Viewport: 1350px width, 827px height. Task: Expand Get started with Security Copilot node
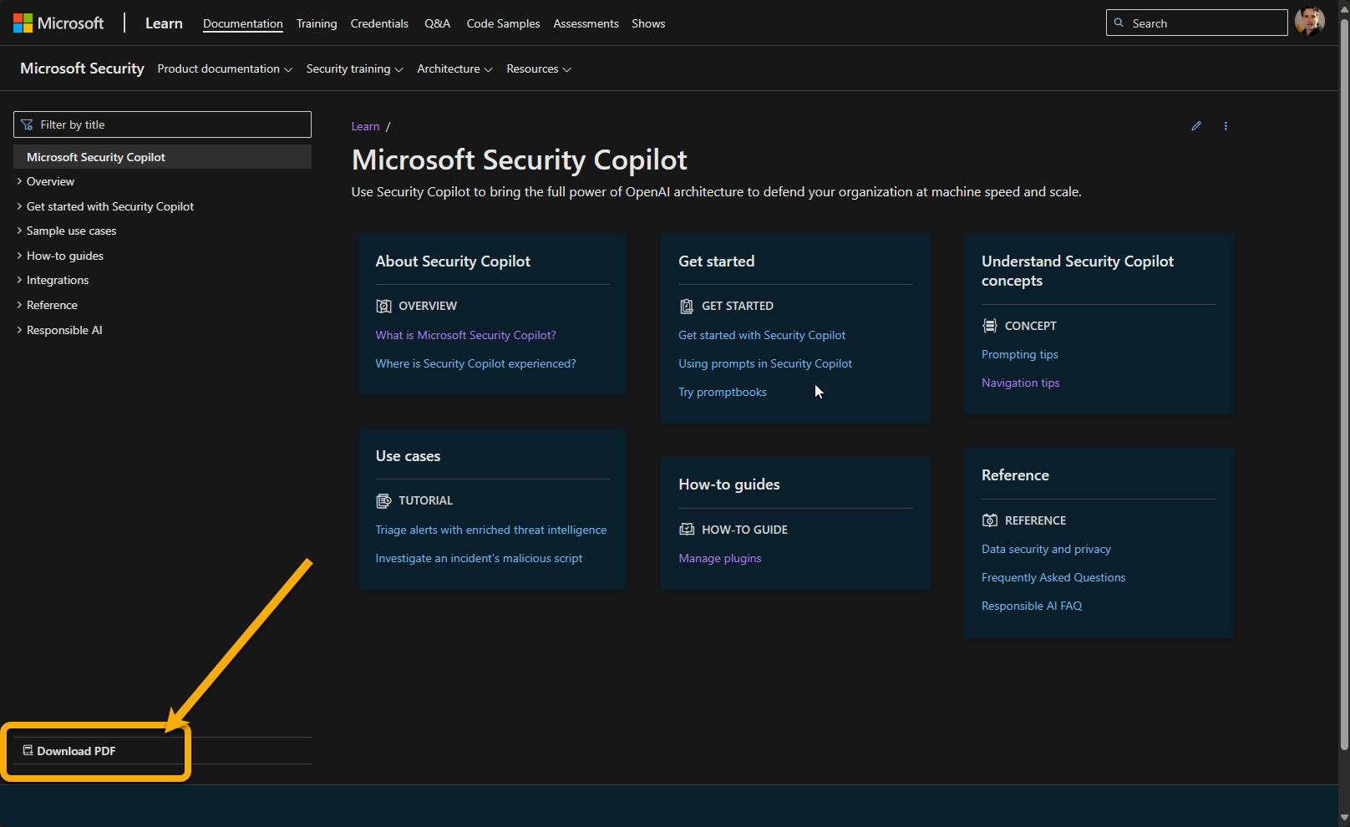click(19, 206)
